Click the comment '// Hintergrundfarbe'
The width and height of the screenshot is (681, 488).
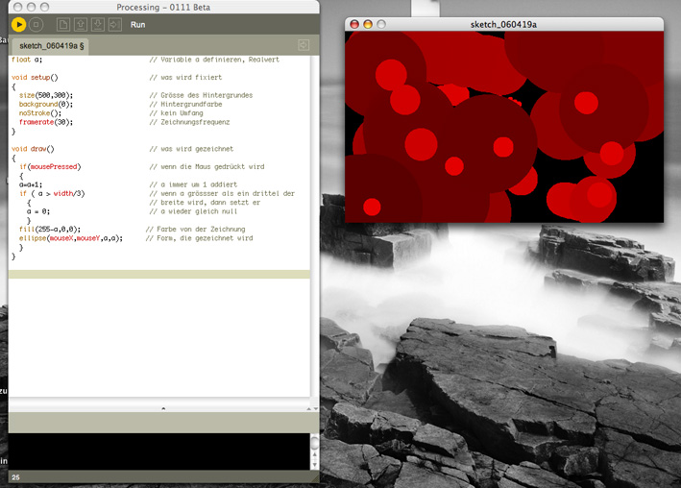coord(186,105)
